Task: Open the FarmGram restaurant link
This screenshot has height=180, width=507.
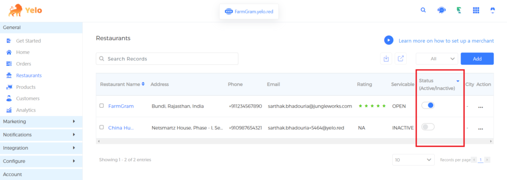Action: click(x=121, y=106)
